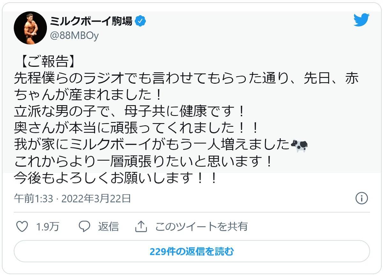Like the tweet with the heart icon

tap(22, 226)
